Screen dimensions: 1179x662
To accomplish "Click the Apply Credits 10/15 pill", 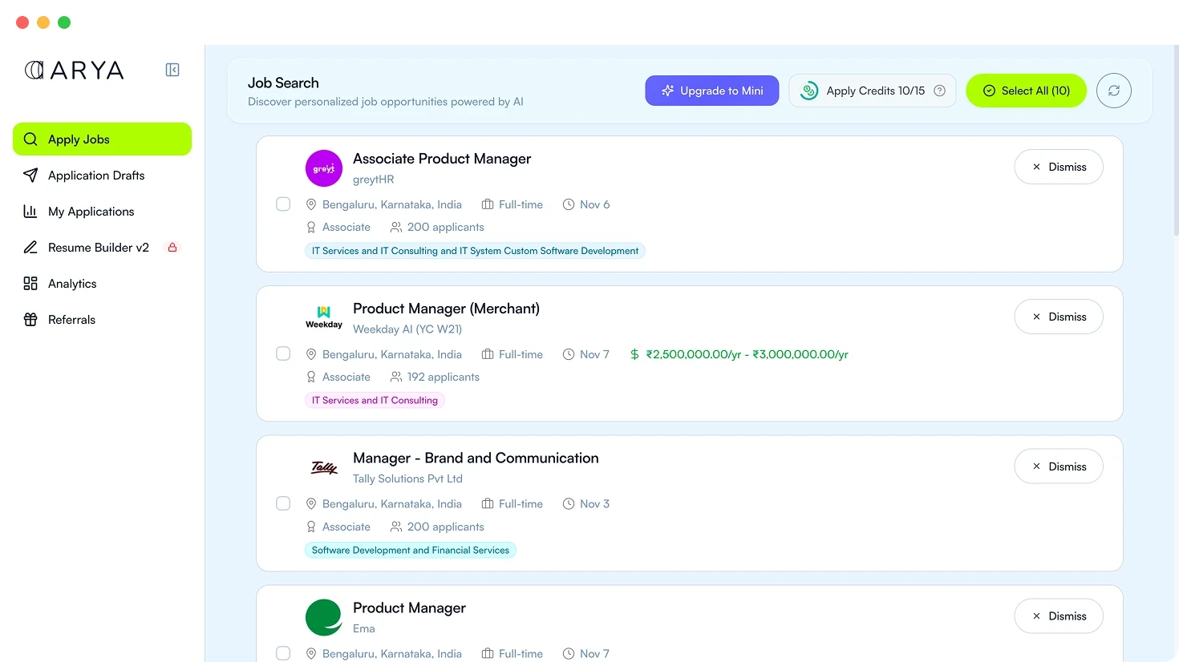I will pyautogui.click(x=873, y=91).
